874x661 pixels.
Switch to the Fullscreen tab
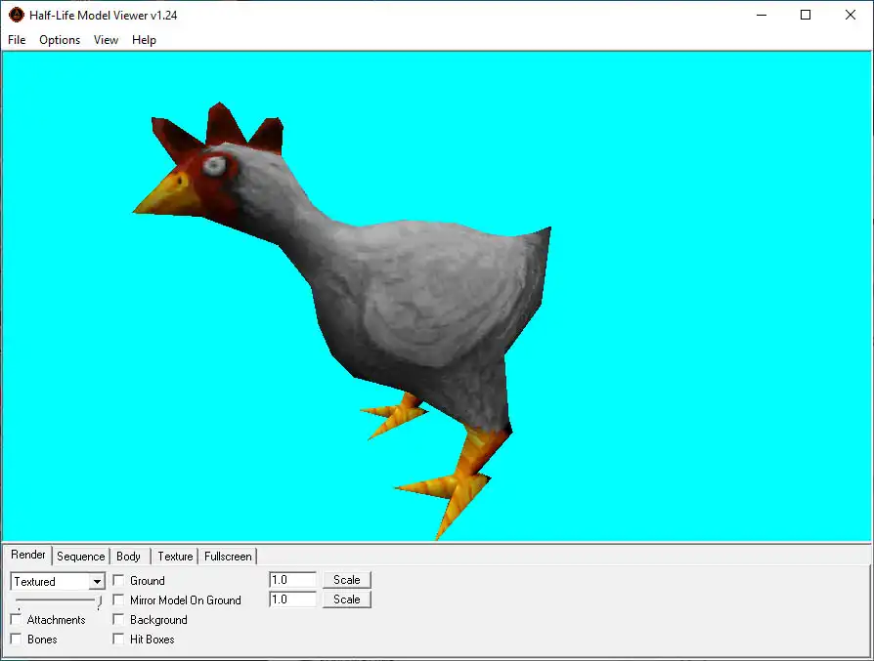coord(228,557)
